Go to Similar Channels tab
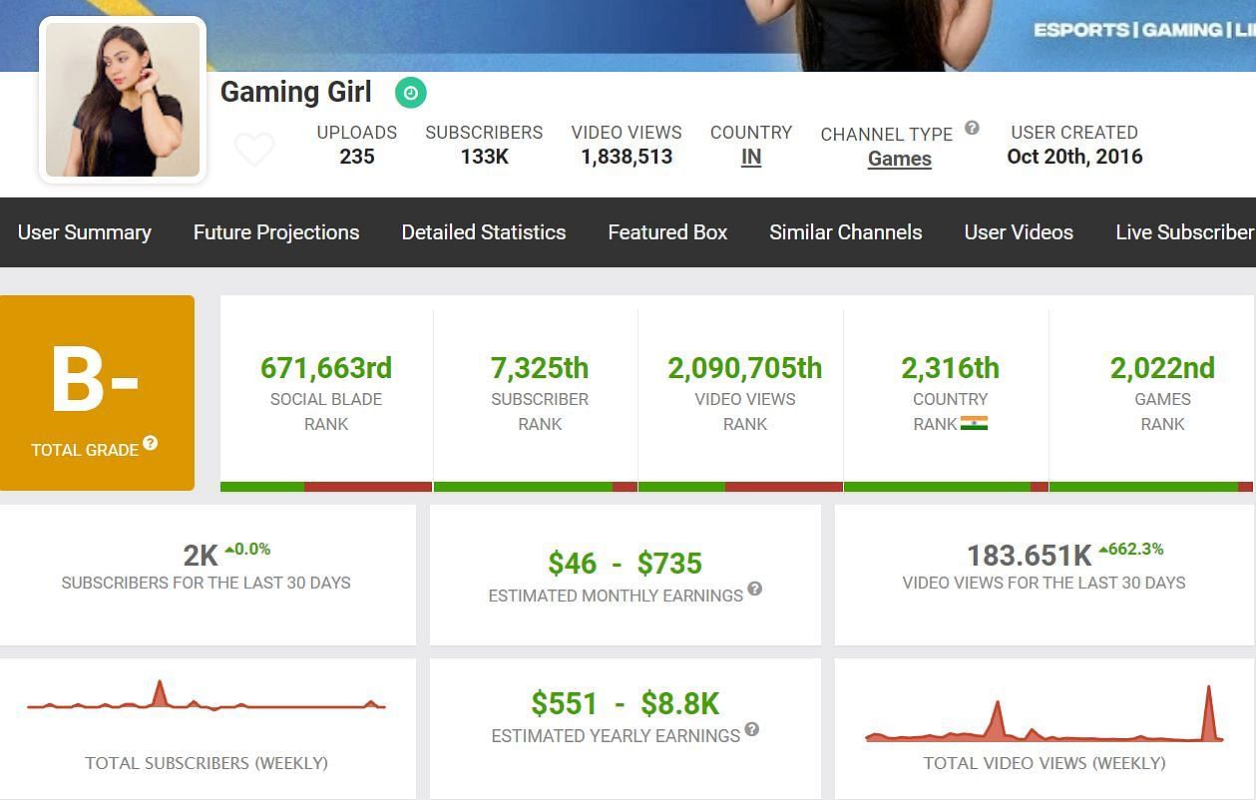The width and height of the screenshot is (1256, 800). pos(846,232)
